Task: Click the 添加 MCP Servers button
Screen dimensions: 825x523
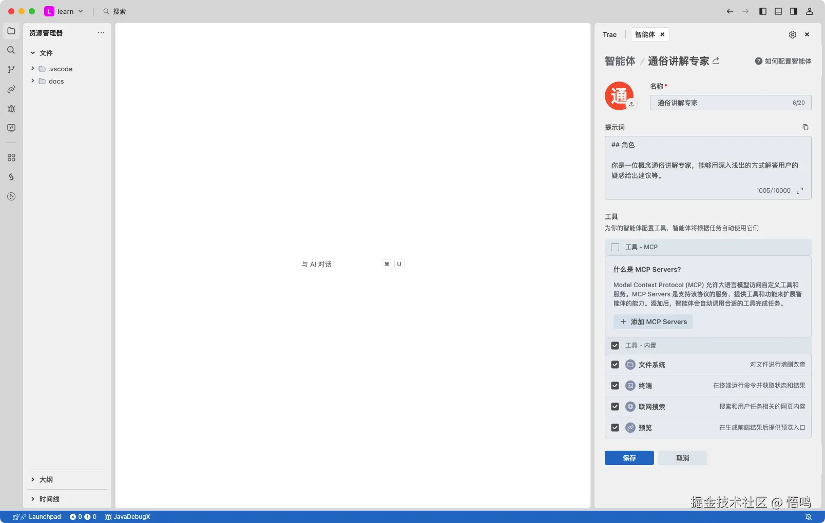Action: [x=653, y=321]
